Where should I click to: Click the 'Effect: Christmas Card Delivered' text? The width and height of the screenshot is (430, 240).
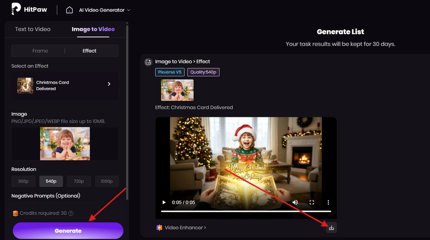click(x=194, y=108)
